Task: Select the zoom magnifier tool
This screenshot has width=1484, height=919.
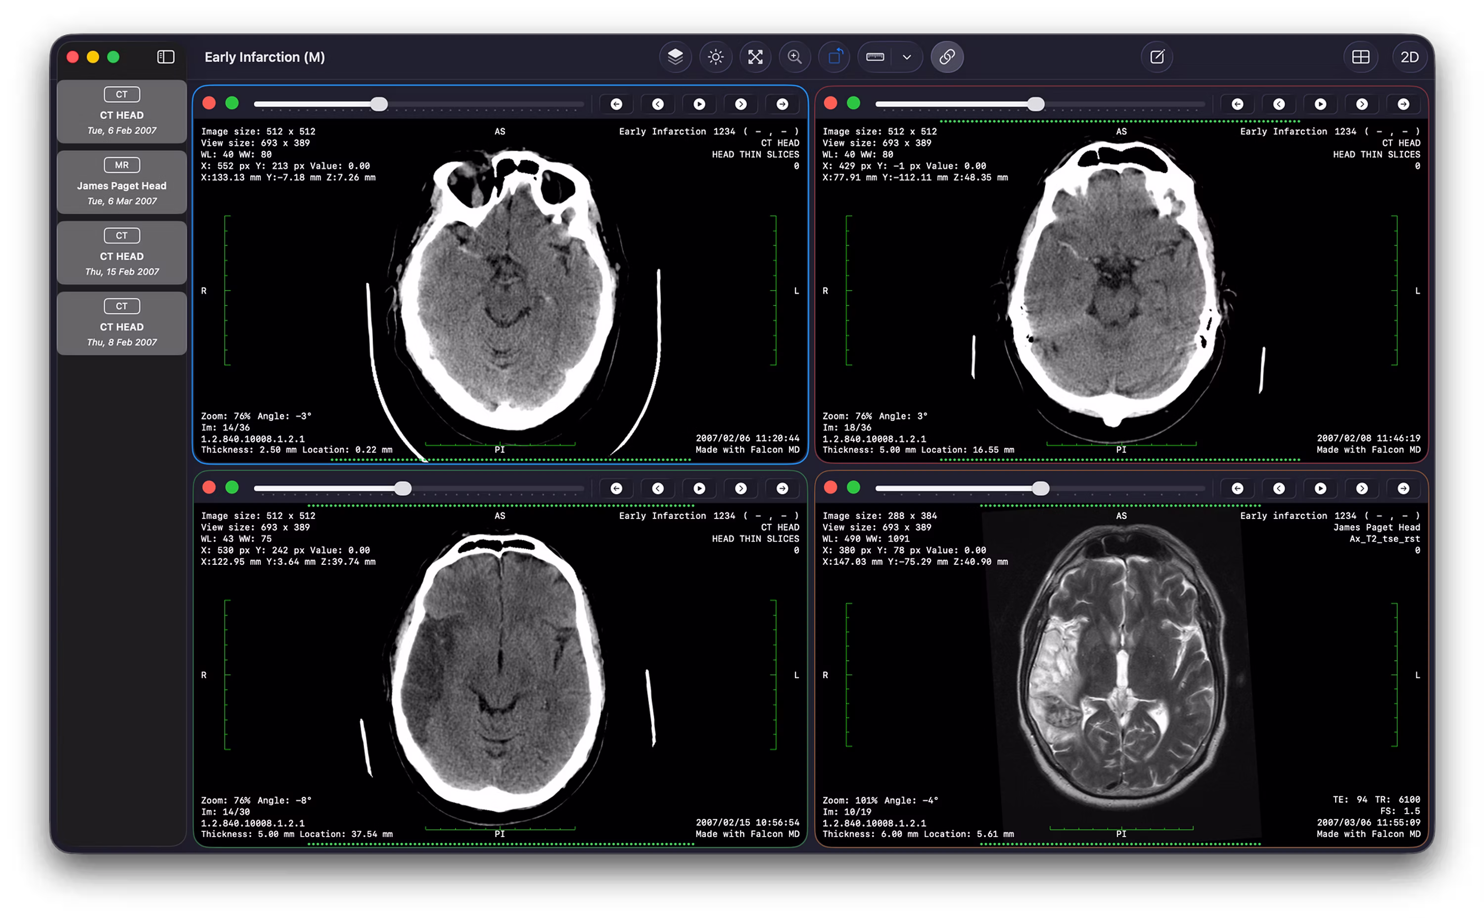Action: pyautogui.click(x=794, y=57)
